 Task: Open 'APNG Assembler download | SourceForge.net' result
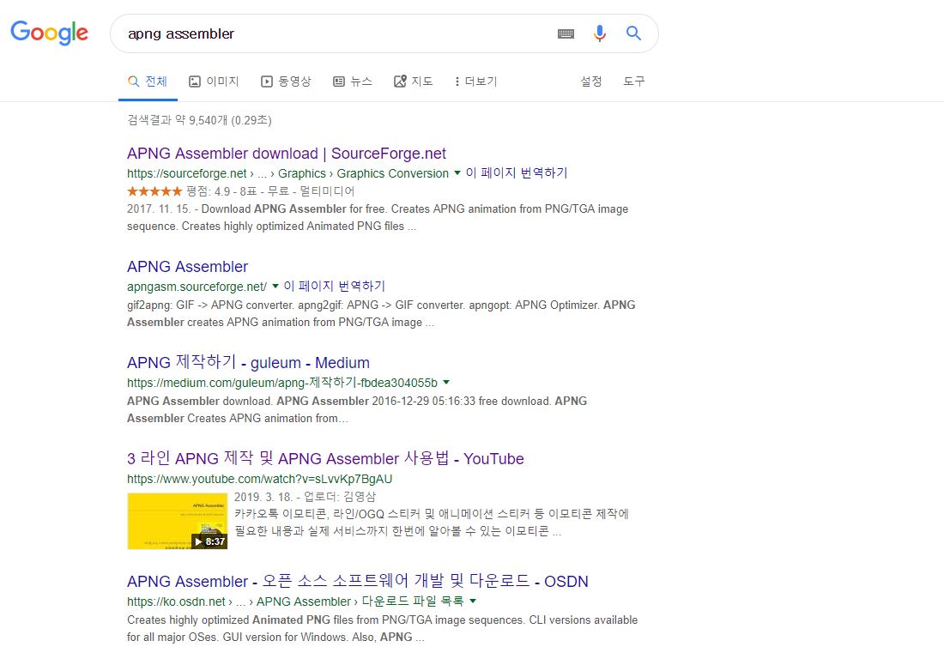coord(287,154)
